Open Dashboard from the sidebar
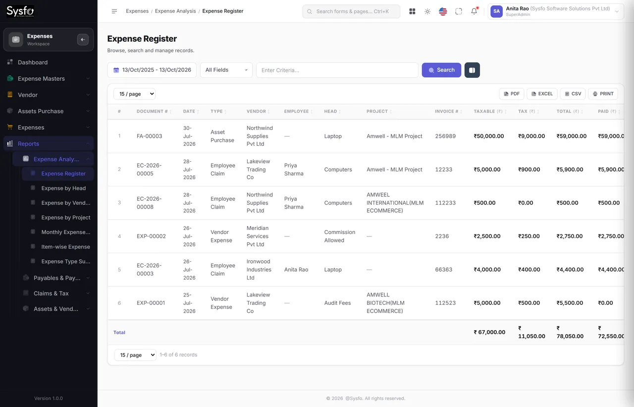Image resolution: width=634 pixels, height=407 pixels. pos(49,62)
